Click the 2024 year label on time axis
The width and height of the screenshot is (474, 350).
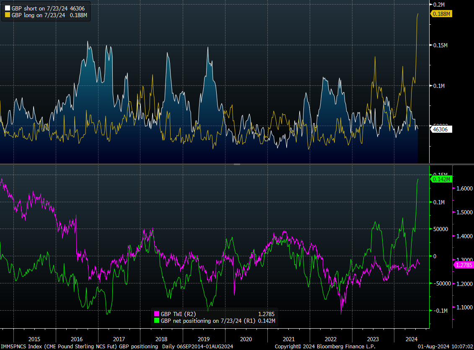click(x=412, y=339)
